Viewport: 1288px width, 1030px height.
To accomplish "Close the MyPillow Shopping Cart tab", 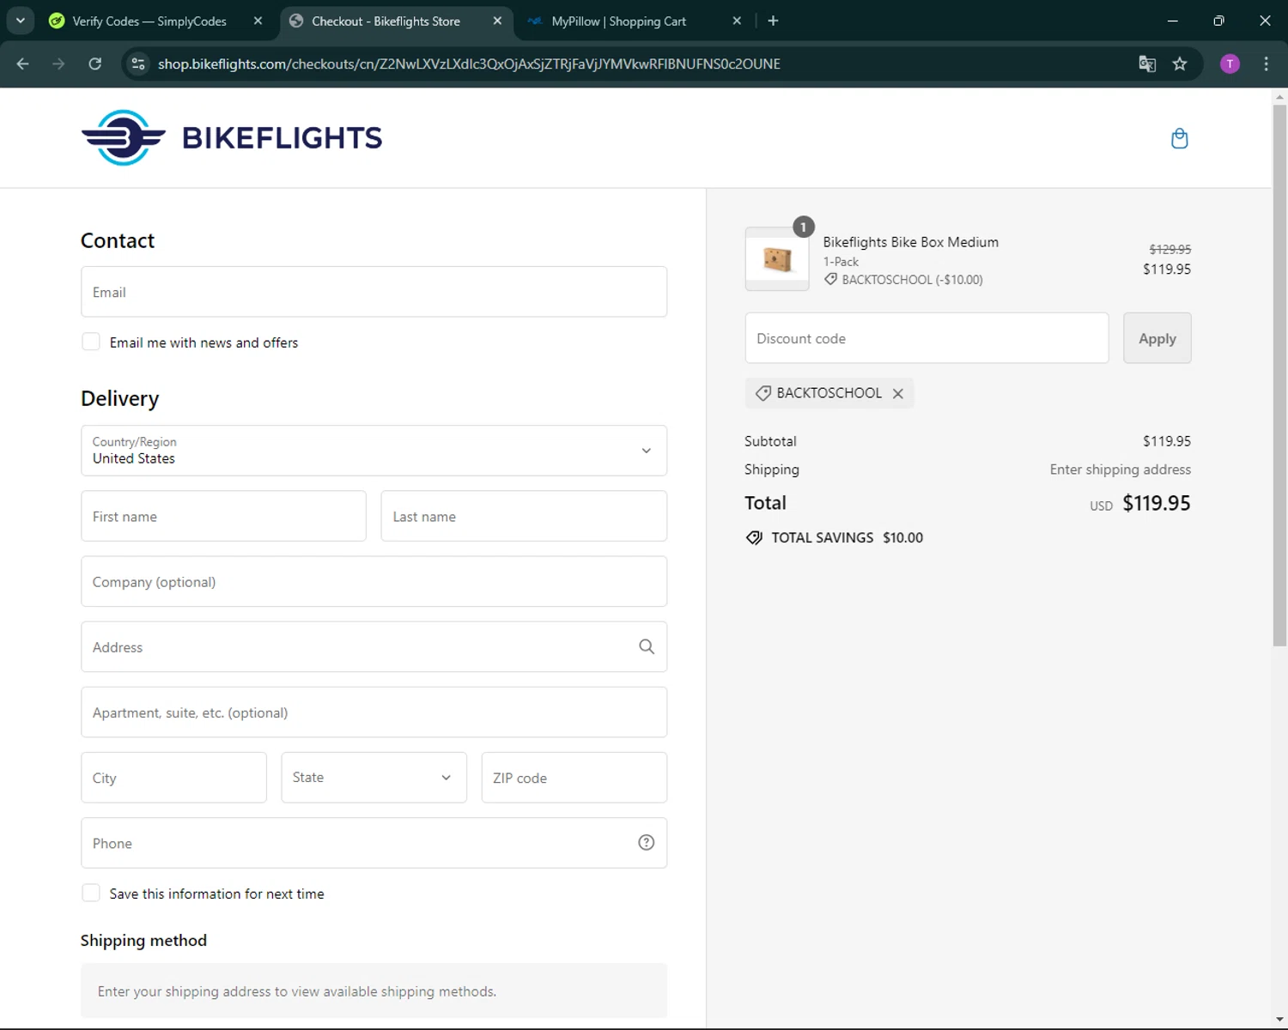I will click(737, 21).
